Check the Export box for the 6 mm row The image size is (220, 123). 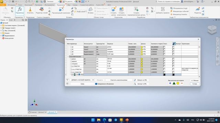click(x=173, y=66)
